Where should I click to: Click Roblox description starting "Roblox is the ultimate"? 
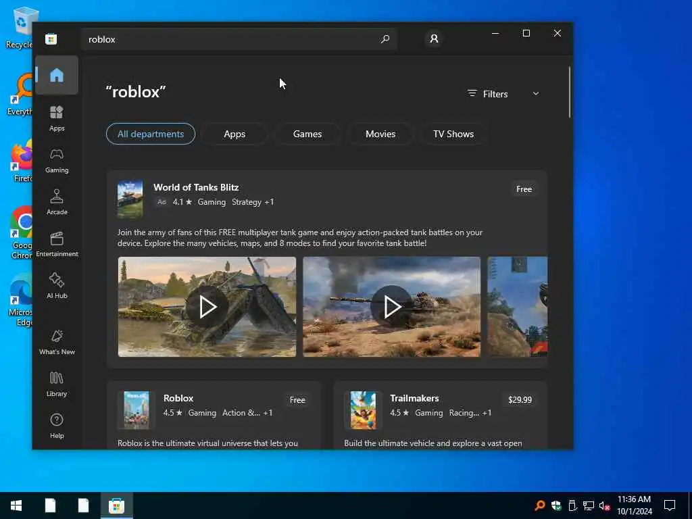coord(207,443)
